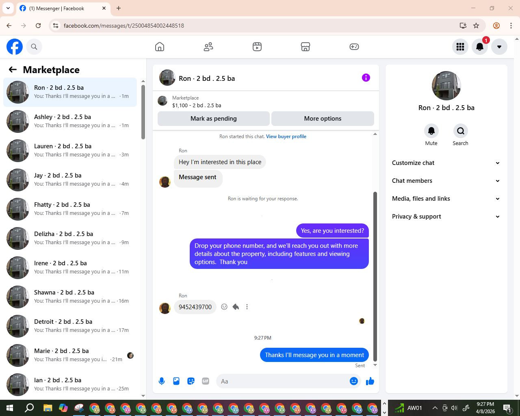
Task: Expand the Privacy & support section
Action: [x=446, y=217]
